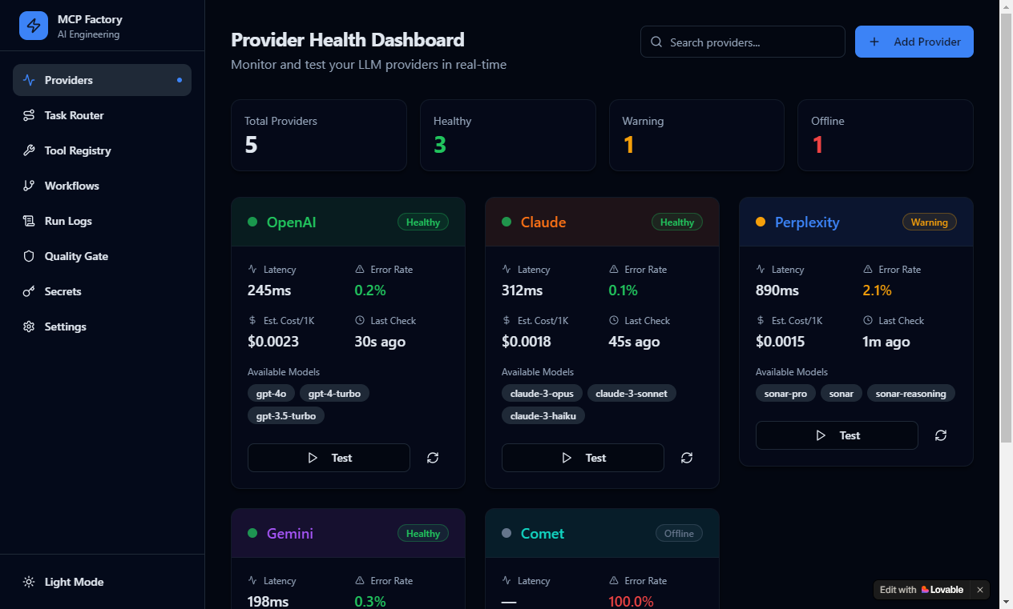Click the refresh icon on Claude card
This screenshot has width=1013, height=609.
(687, 458)
